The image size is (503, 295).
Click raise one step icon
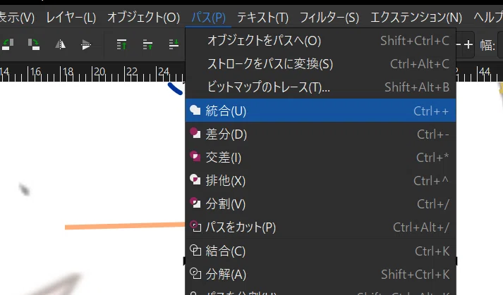147,44
